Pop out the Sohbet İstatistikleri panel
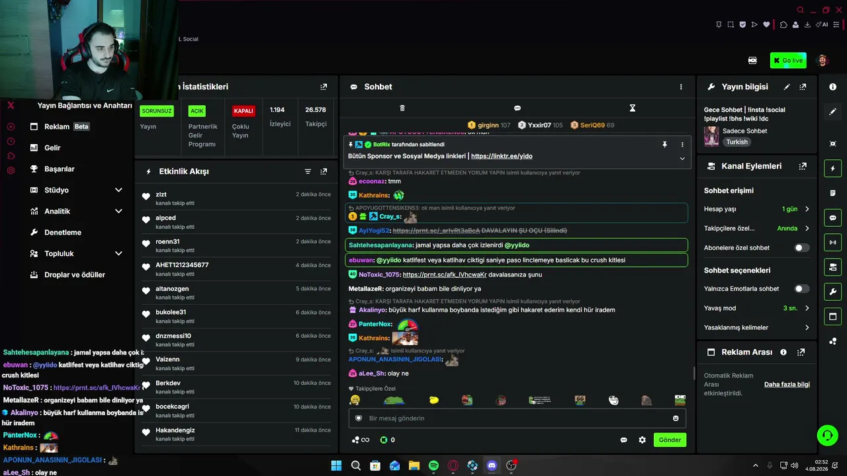The height and width of the screenshot is (476, 847). 324,87
